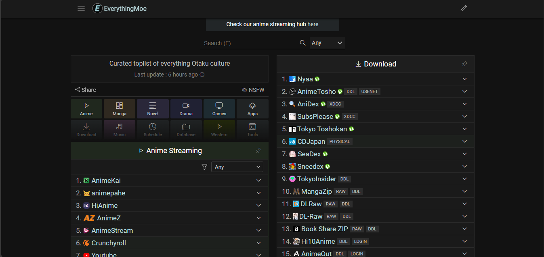Click the pencil edit icon
The height and width of the screenshot is (257, 544).
tap(464, 8)
